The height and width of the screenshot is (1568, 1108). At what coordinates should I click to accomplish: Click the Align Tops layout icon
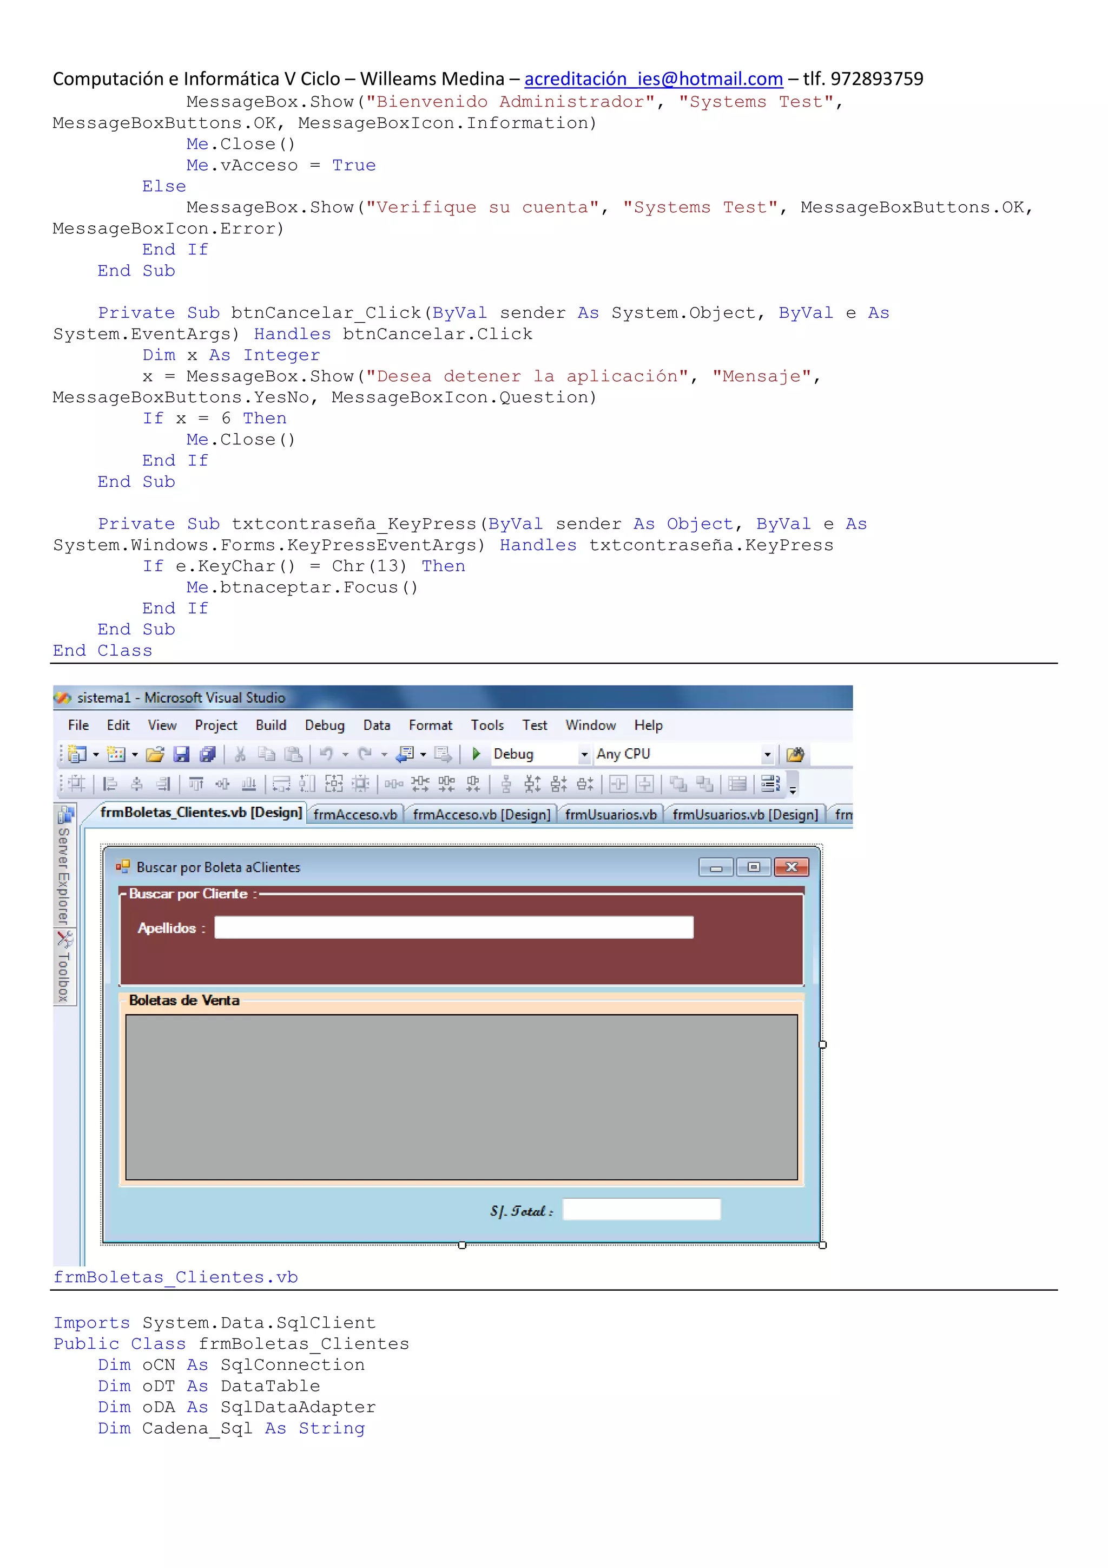(x=196, y=784)
